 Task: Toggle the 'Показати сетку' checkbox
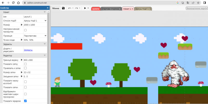pyautogui.click(x=25, y=64)
